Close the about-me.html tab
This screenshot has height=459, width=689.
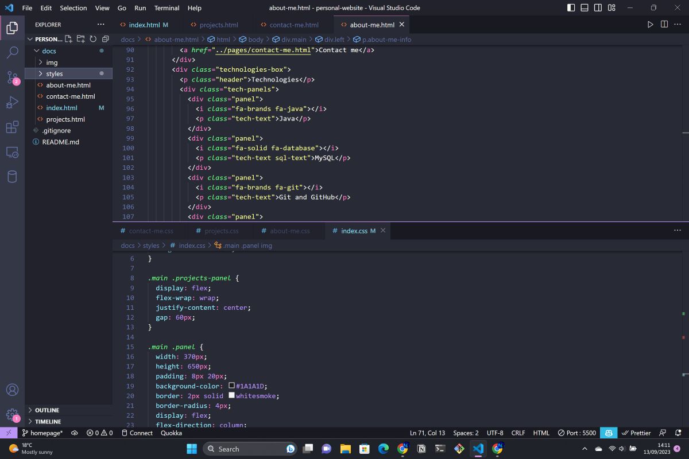[402, 25]
